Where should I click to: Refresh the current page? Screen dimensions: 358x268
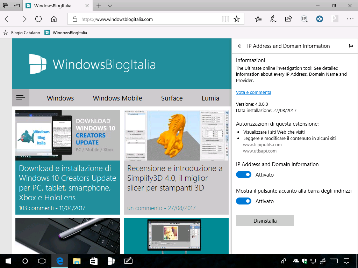click(x=38, y=19)
